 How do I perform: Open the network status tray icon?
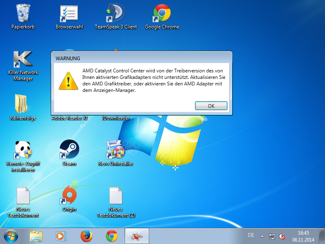(x=272, y=236)
